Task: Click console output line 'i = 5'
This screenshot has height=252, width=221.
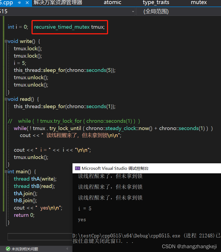Action: tap(85, 209)
